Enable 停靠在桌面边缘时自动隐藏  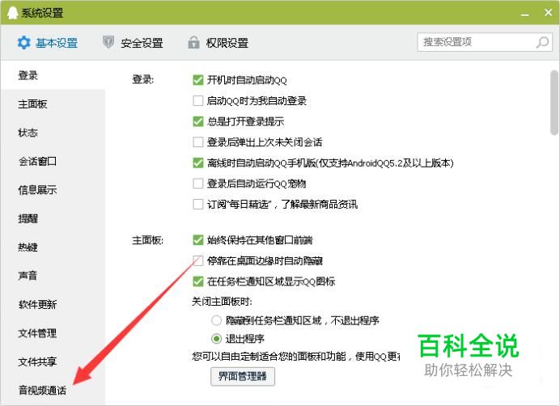(197, 260)
